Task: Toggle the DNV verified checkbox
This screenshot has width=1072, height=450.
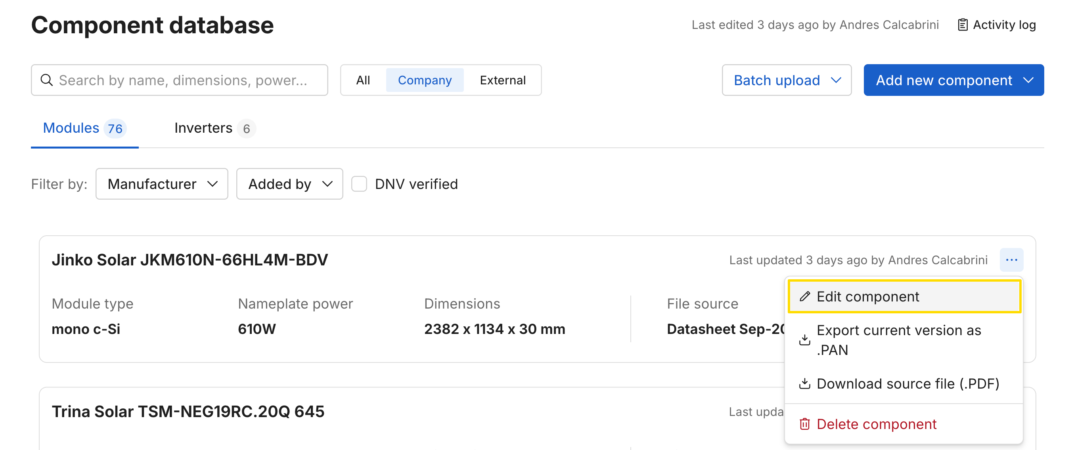Action: [359, 184]
